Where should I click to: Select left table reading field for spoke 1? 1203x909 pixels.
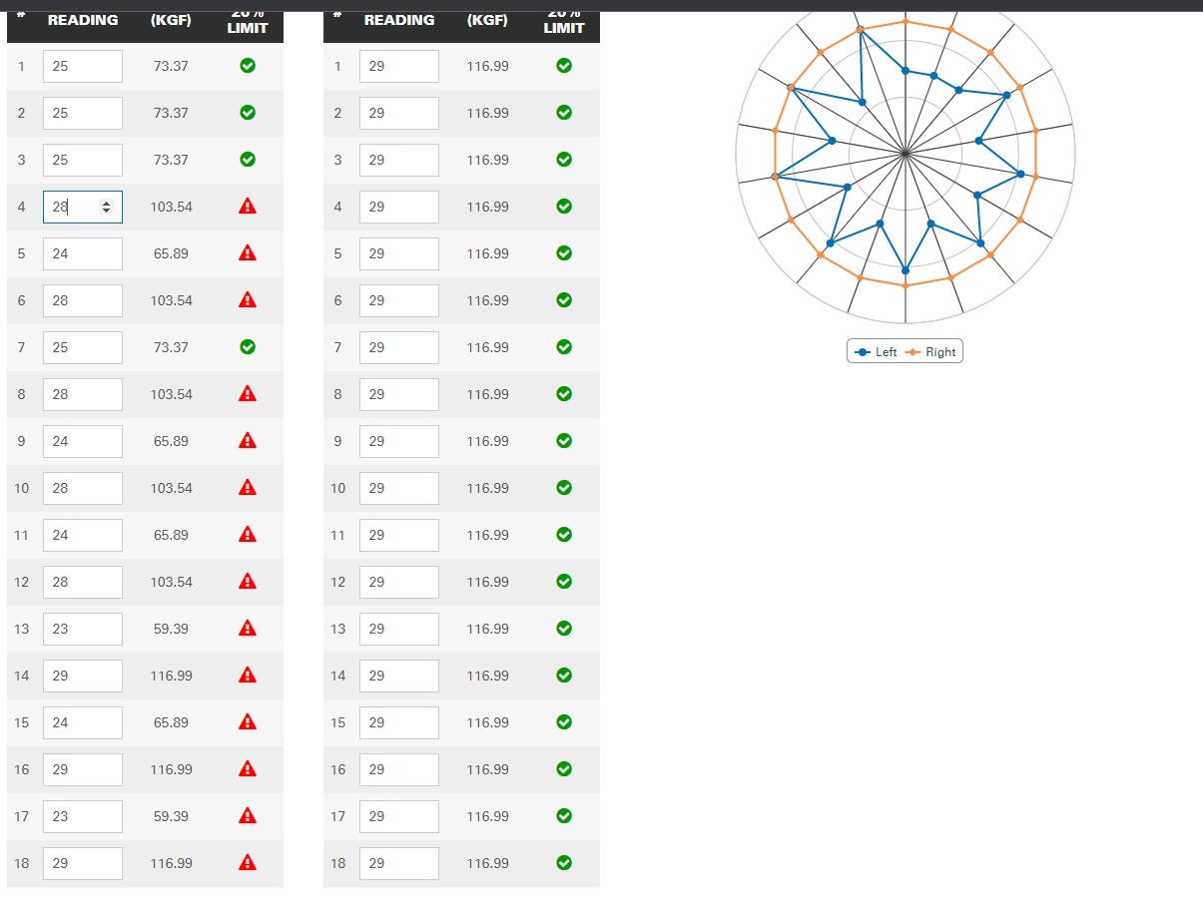tap(82, 67)
